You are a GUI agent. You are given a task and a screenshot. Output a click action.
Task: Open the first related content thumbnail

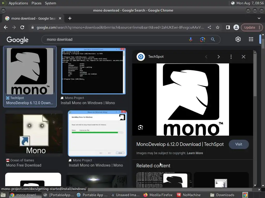pos(164,180)
